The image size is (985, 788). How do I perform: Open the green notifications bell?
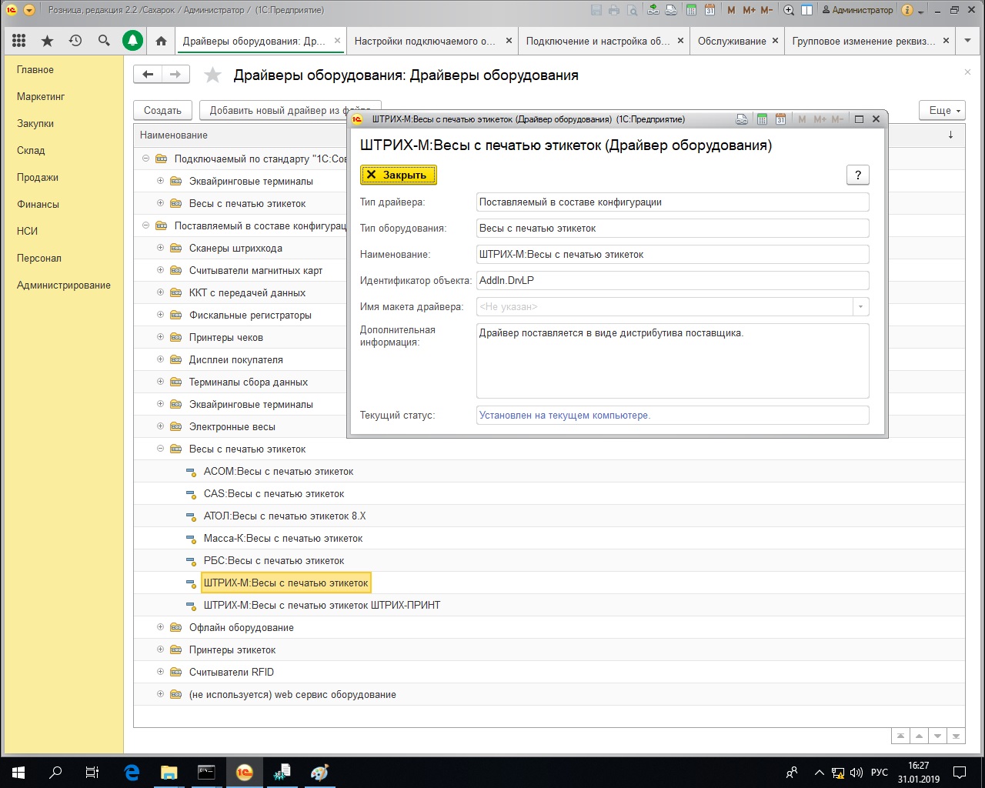coord(132,41)
